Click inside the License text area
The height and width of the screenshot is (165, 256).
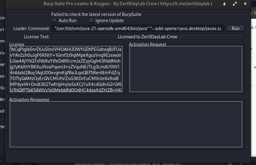[x=66, y=69]
